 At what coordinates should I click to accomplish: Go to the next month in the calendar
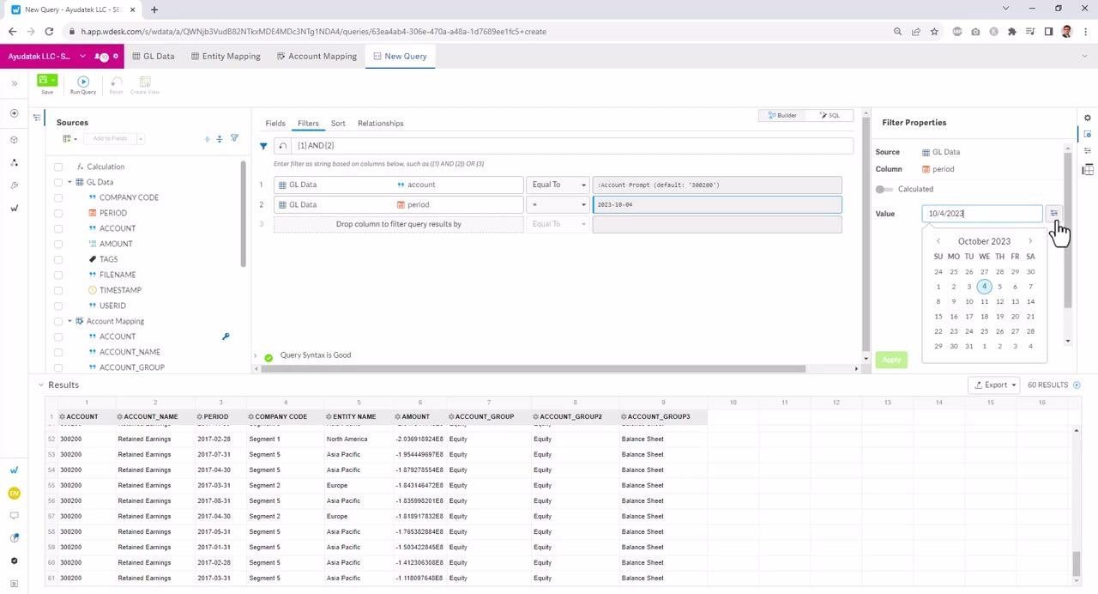point(1030,241)
